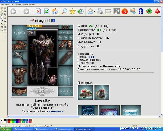The width and height of the screenshot is (163, 131).
Task: Click the green ICQ flower icon
Action: point(149,11)
